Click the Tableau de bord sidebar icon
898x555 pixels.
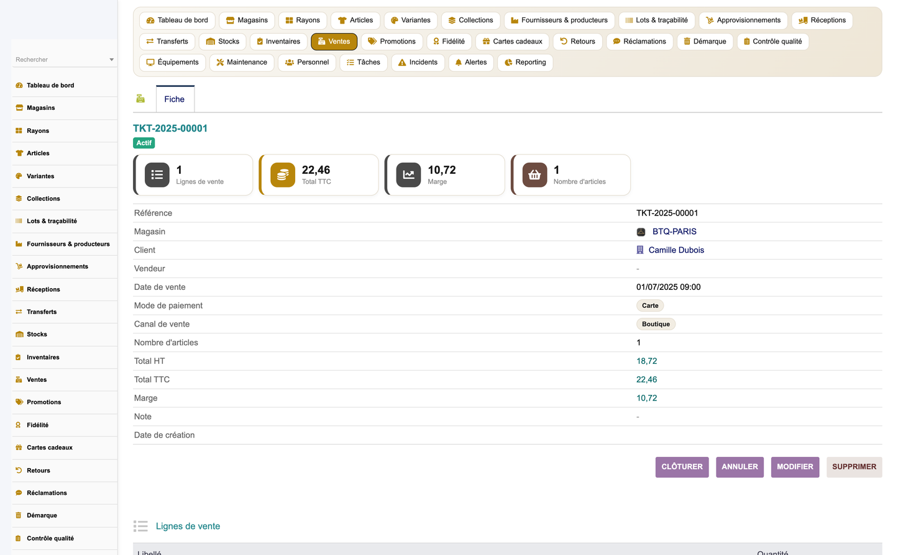19,86
